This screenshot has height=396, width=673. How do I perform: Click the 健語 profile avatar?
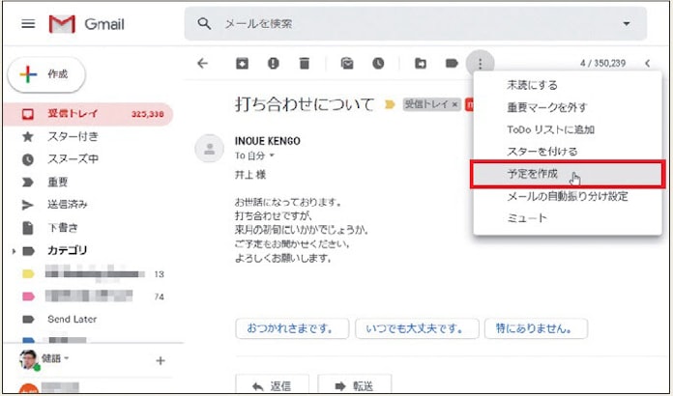(30, 360)
